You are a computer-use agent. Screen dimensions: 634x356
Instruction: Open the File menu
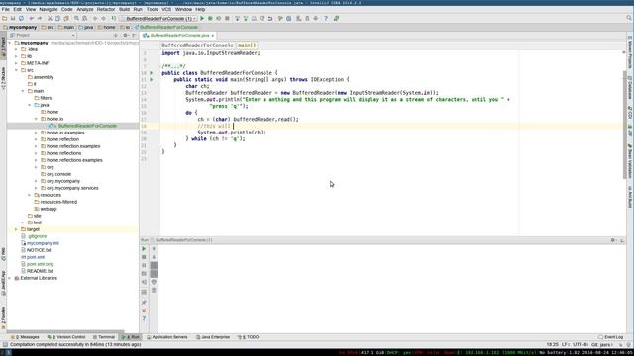pyautogui.click(x=5, y=9)
